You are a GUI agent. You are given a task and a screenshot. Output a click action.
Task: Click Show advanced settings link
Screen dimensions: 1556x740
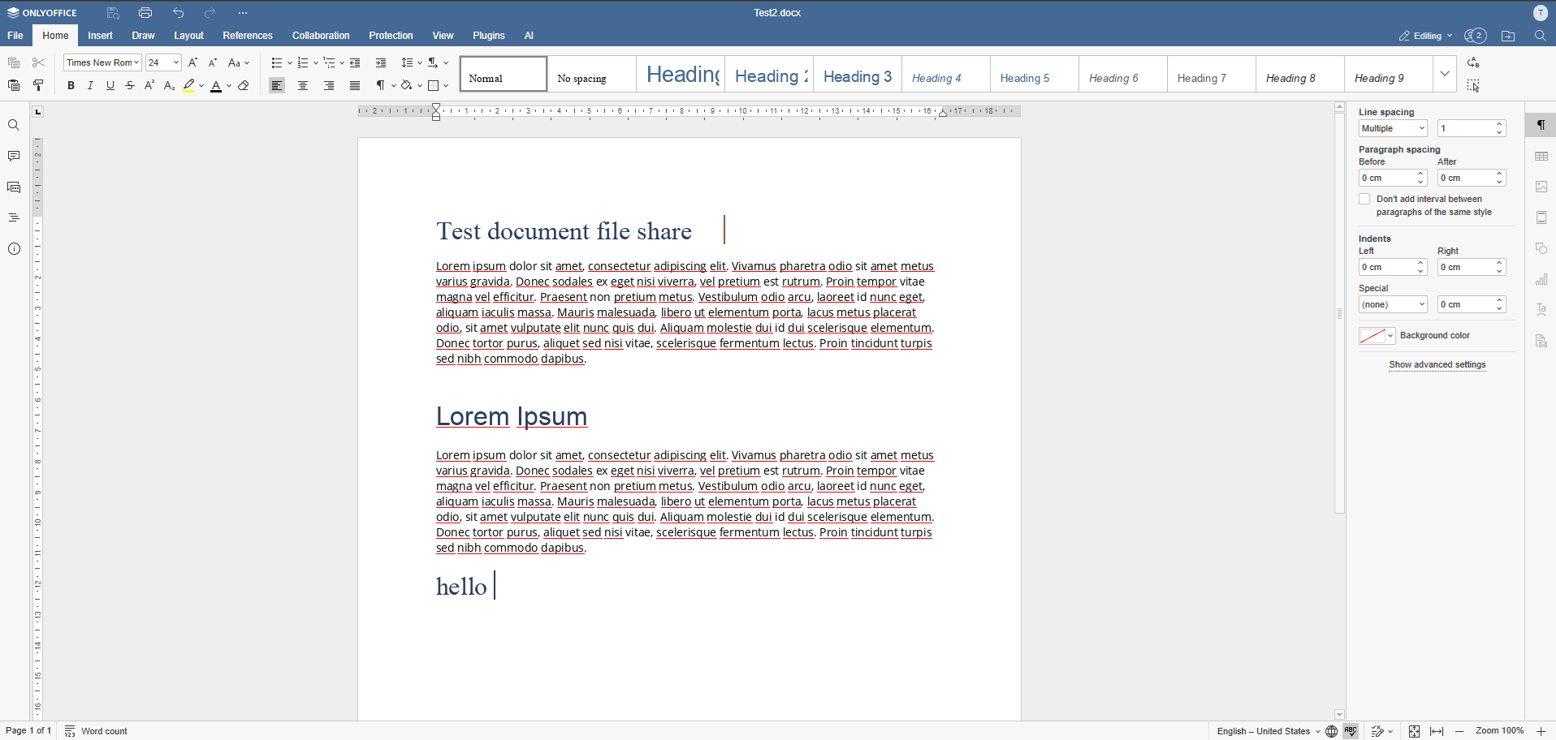(x=1437, y=364)
